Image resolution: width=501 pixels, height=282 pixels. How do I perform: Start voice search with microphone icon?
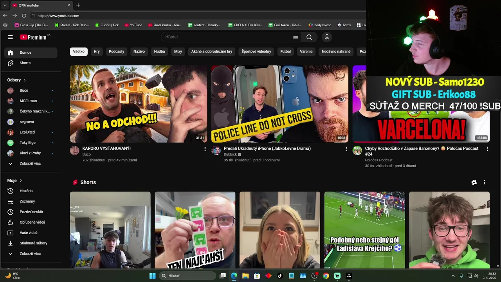click(x=327, y=37)
